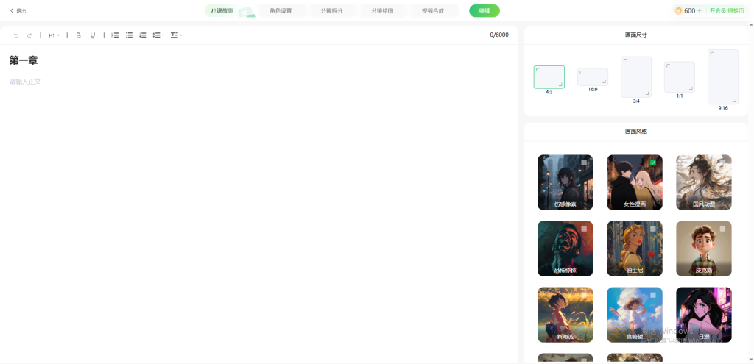Switch to the 角色设置 step tab
754x364 pixels.
[x=281, y=11]
